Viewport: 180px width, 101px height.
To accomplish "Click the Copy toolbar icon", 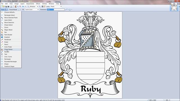I will click(x=13, y=6).
